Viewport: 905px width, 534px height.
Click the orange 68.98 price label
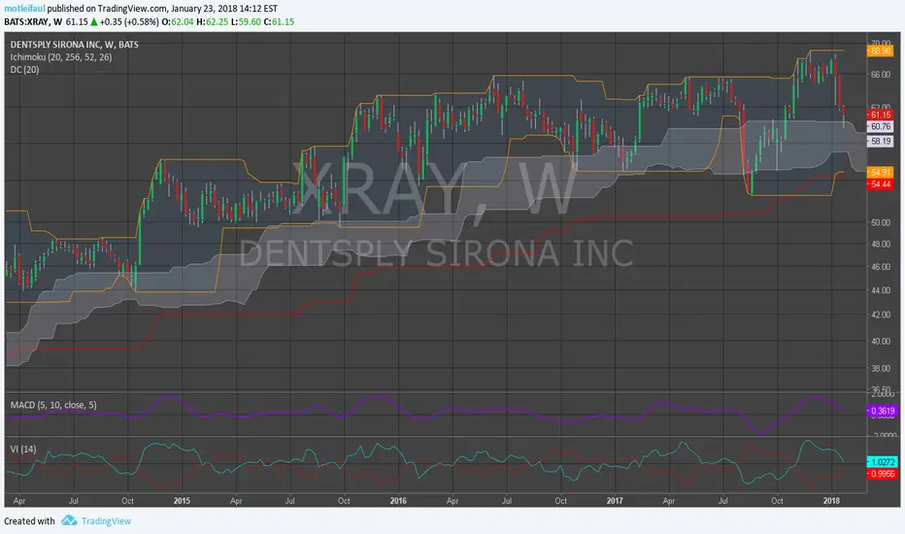click(x=880, y=50)
